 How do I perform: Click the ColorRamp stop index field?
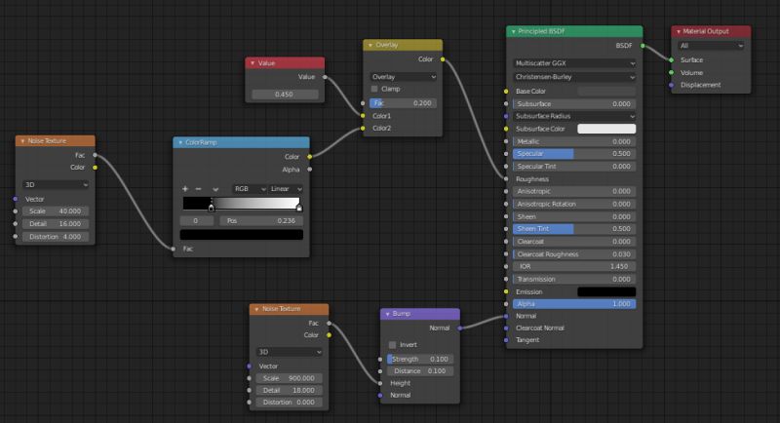(196, 220)
